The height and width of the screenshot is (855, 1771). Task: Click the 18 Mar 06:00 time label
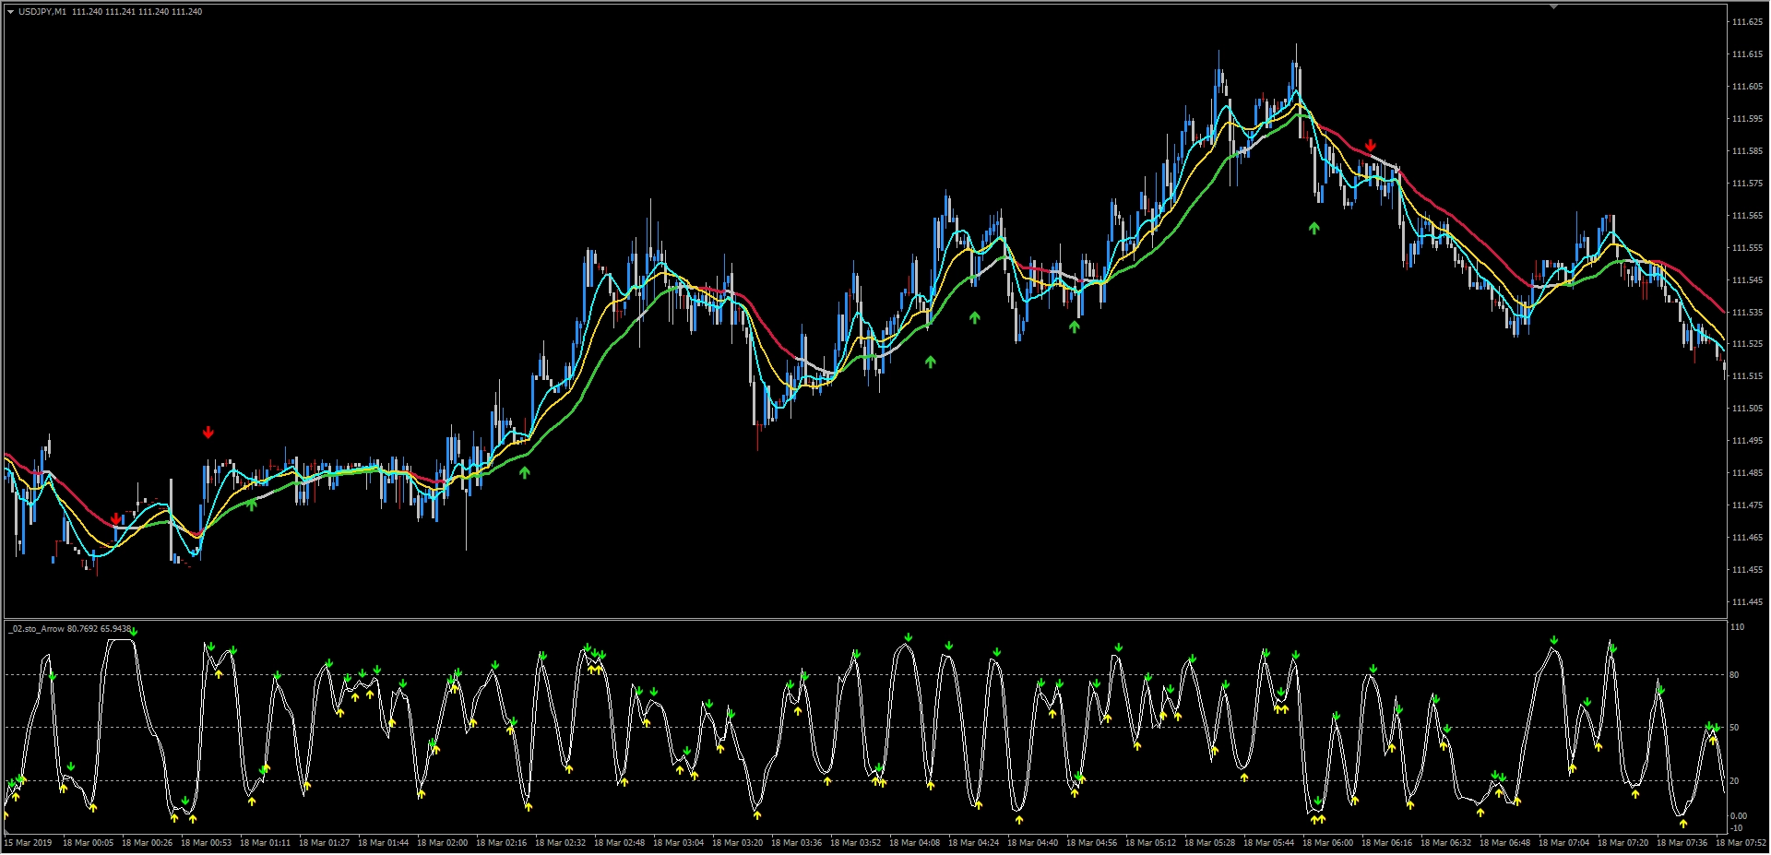(x=1327, y=843)
